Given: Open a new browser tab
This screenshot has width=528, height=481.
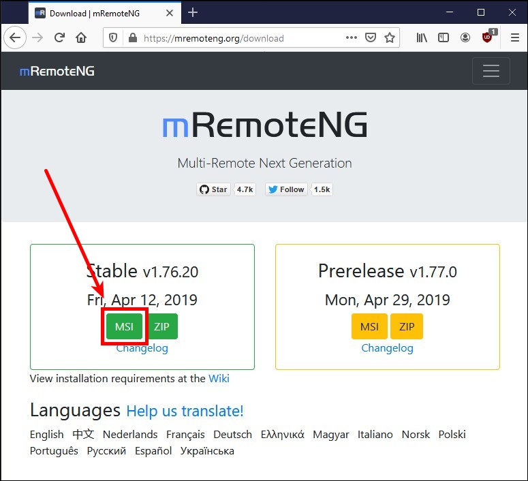Looking at the screenshot, I should coord(193,12).
